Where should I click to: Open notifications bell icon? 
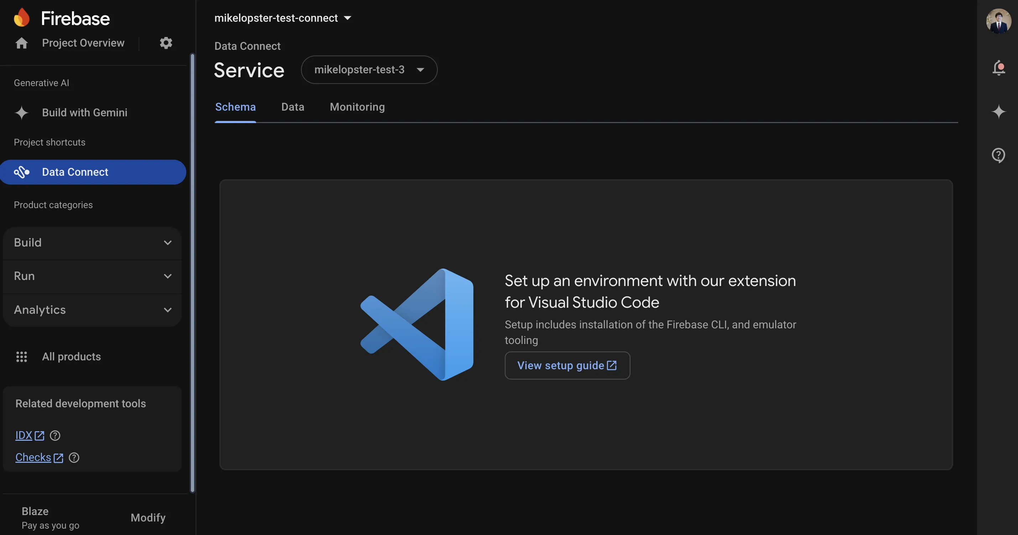(999, 68)
